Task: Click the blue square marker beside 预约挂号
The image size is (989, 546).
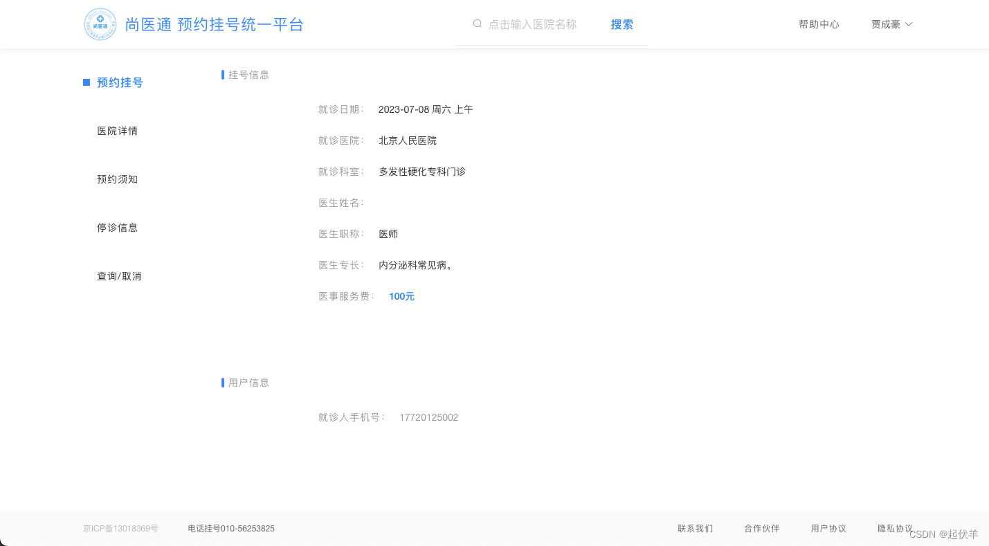Action: coord(87,82)
